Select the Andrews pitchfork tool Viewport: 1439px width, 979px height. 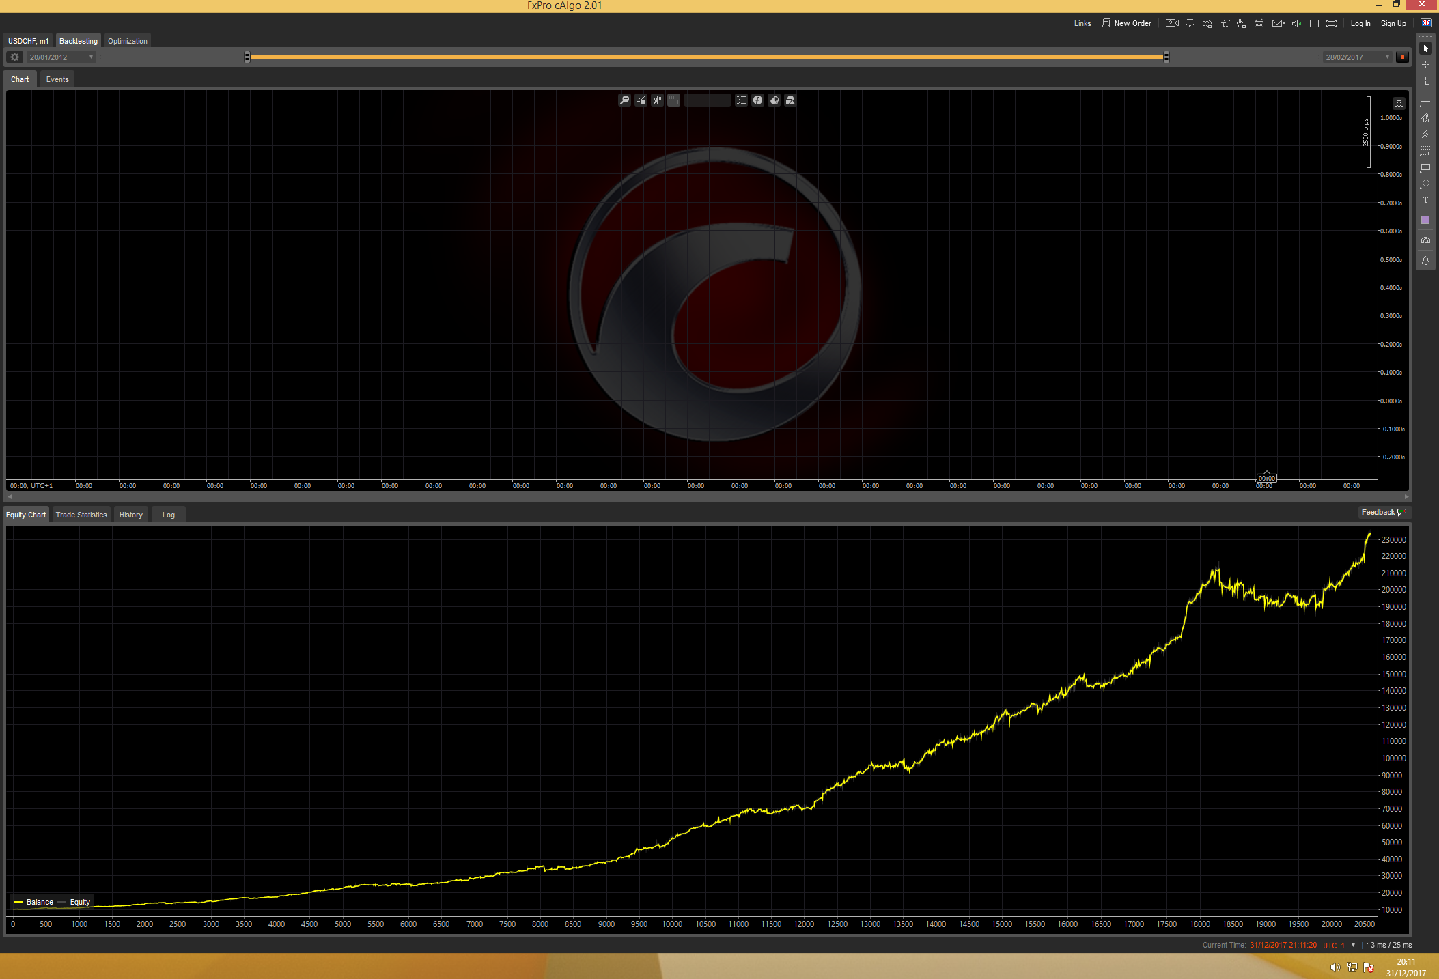1425,134
